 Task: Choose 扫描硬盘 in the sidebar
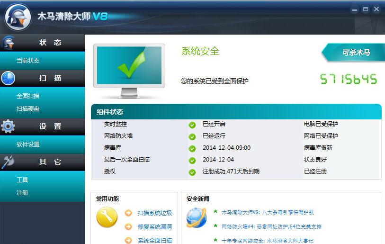point(28,108)
